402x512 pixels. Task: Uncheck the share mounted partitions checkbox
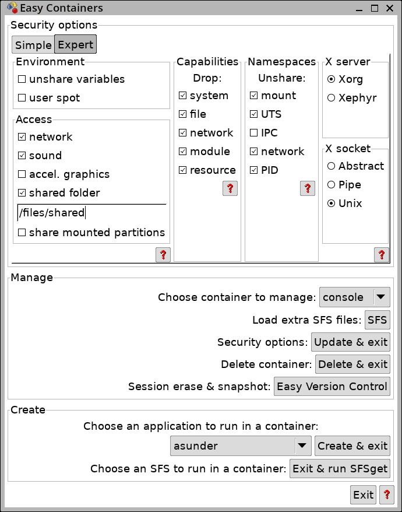coord(22,233)
